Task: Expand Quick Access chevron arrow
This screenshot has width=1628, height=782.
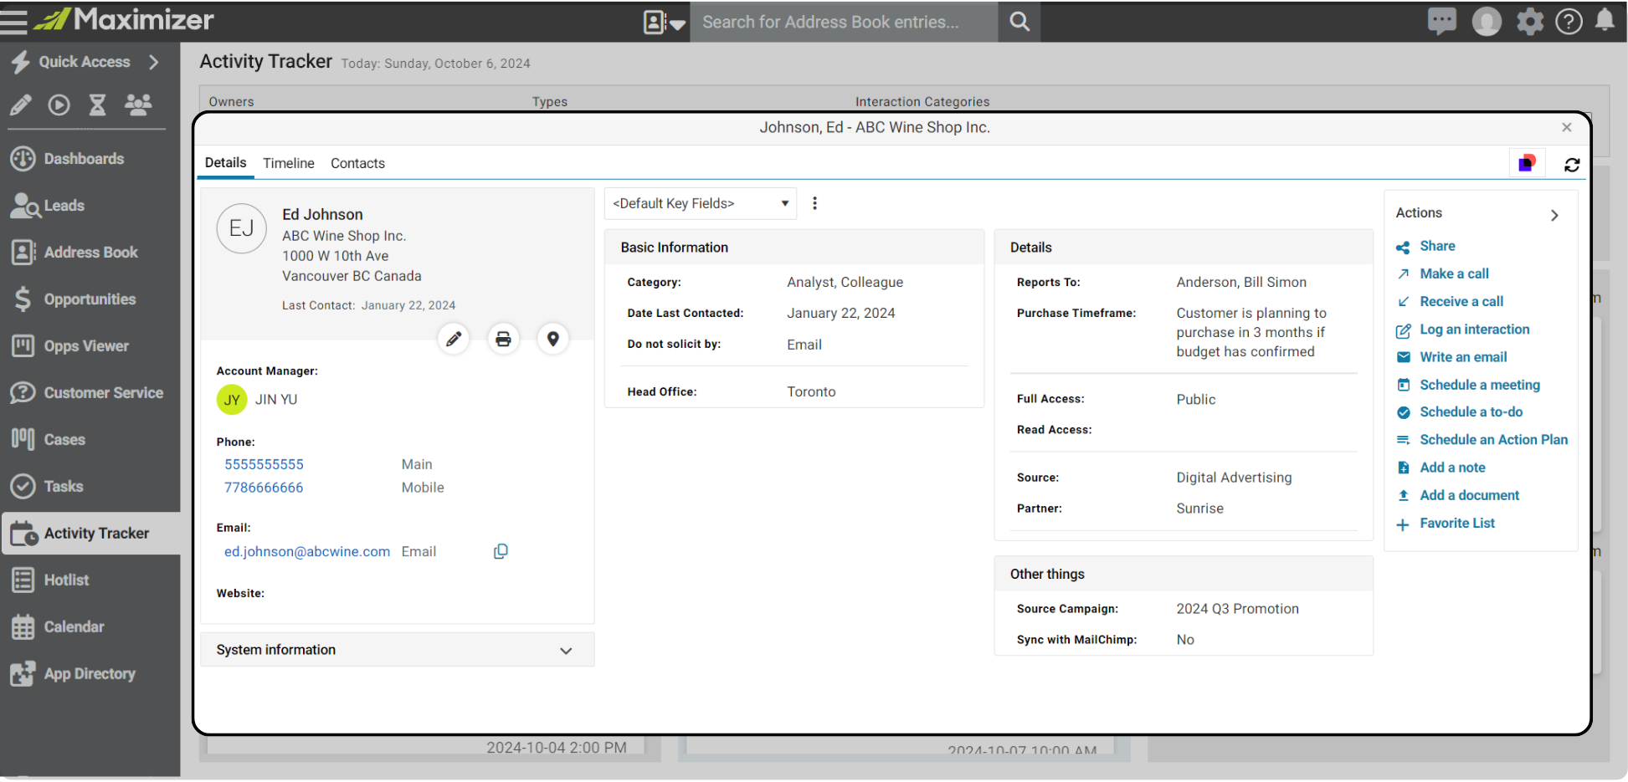Action: [x=153, y=62]
